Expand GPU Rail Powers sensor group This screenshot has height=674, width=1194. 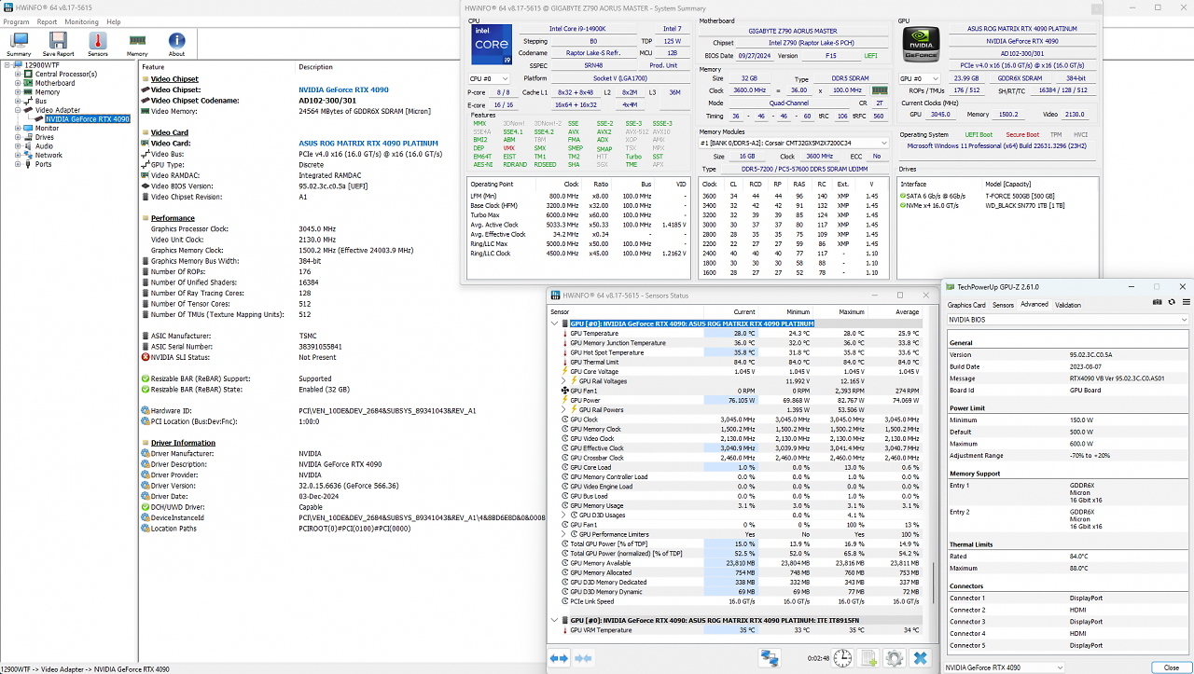coord(563,410)
